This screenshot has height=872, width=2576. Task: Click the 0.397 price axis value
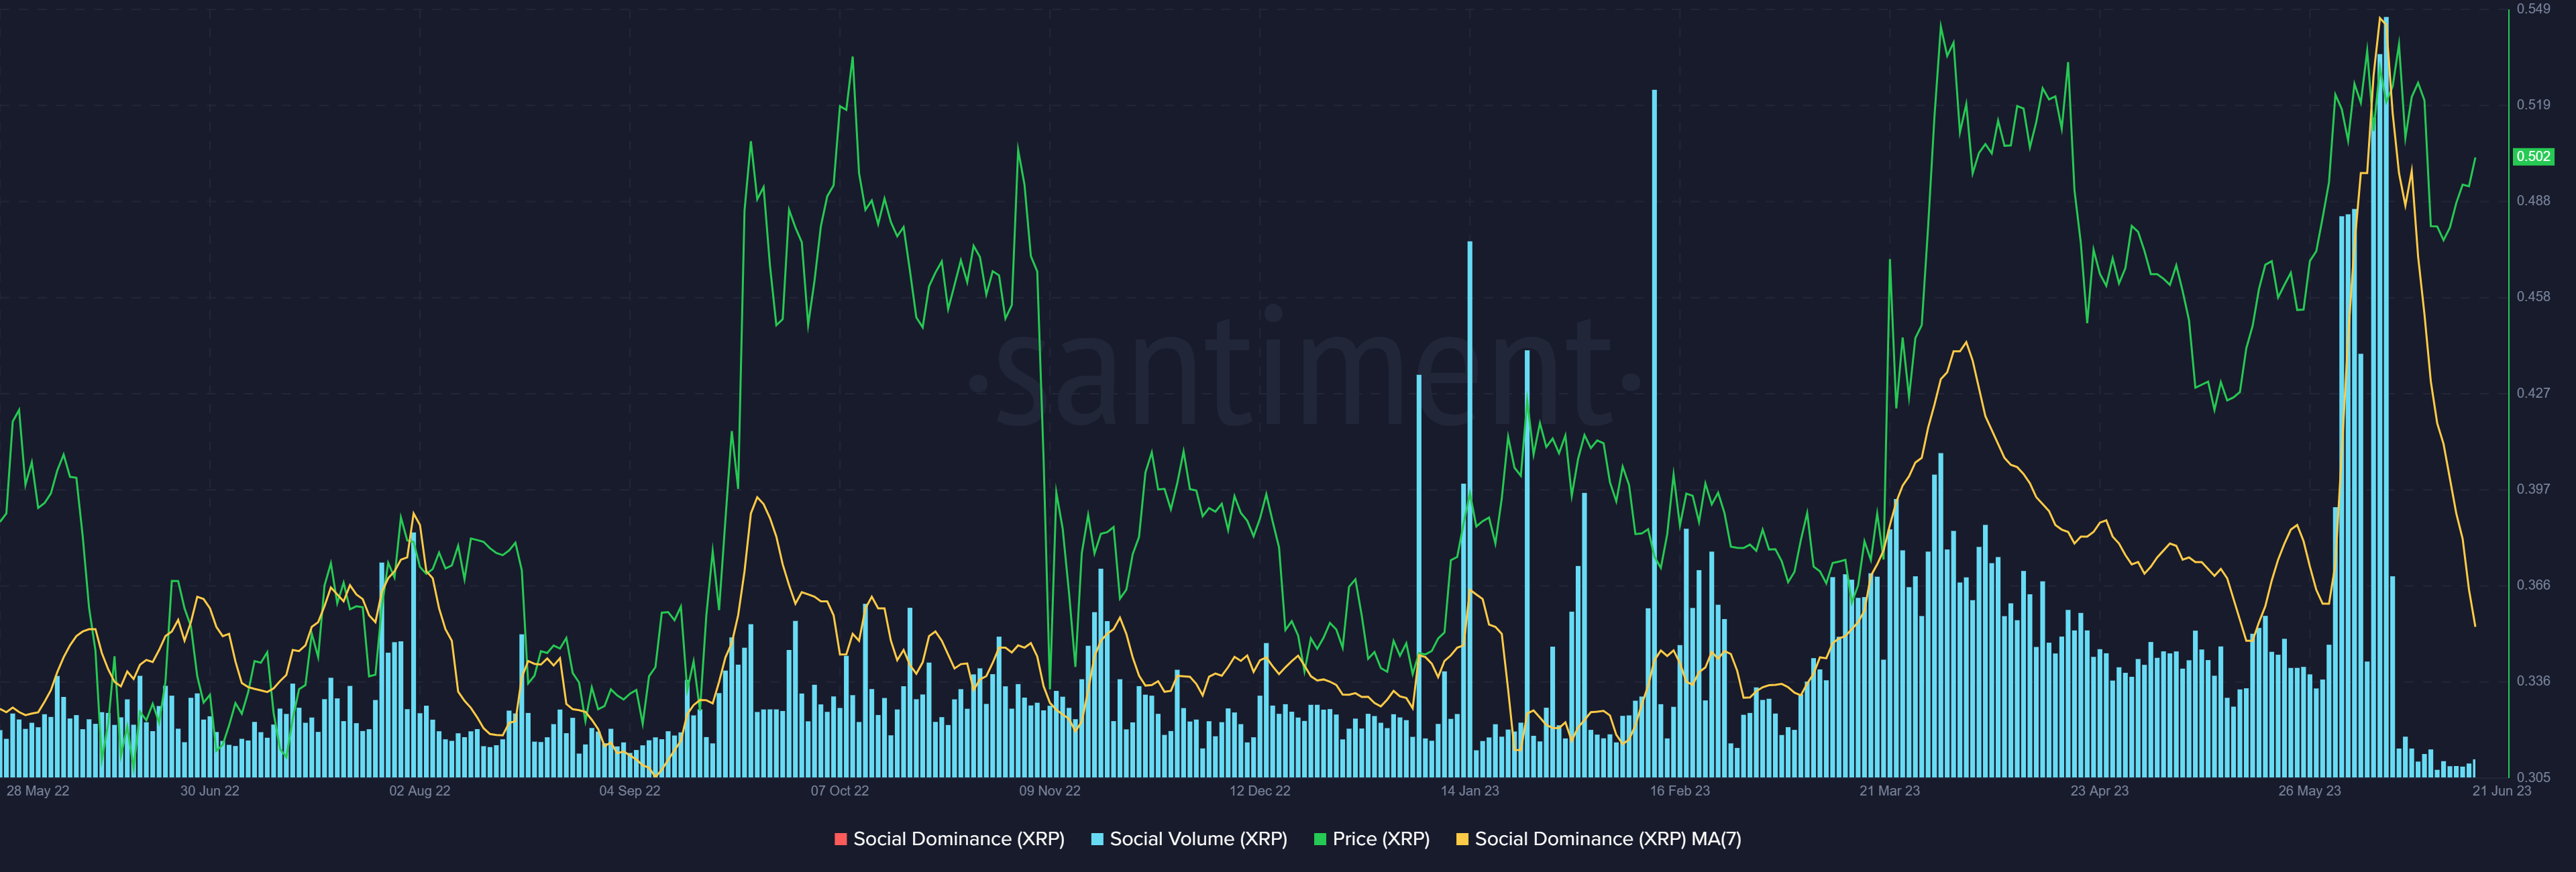pos(2533,489)
